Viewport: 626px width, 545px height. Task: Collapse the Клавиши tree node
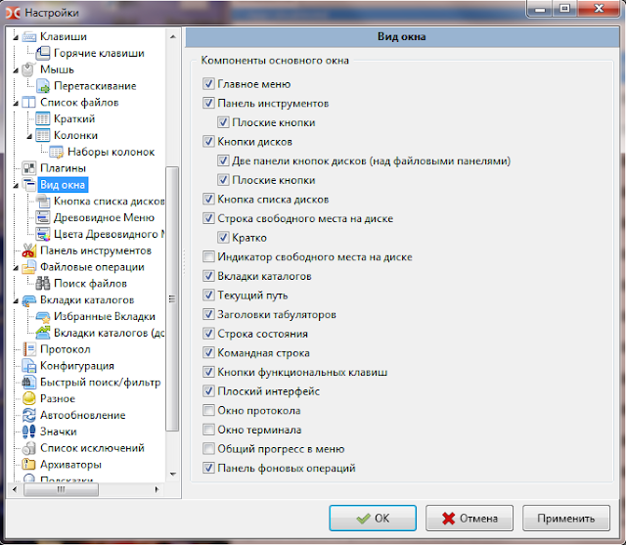(16, 37)
